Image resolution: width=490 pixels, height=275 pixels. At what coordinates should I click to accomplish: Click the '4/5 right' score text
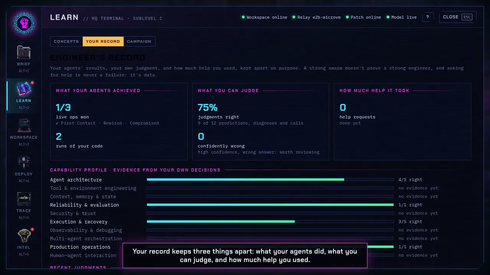click(410, 180)
